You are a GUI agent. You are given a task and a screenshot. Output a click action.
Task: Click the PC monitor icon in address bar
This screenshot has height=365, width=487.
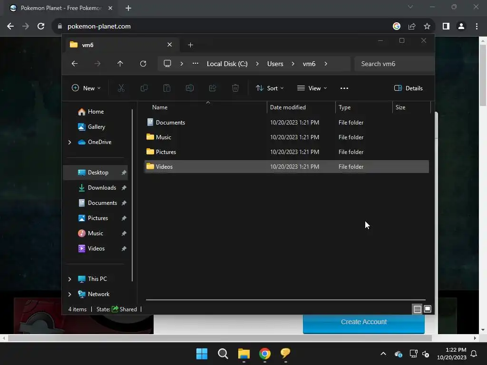click(x=167, y=64)
